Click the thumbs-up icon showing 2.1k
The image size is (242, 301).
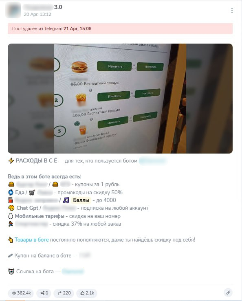click(x=82, y=293)
